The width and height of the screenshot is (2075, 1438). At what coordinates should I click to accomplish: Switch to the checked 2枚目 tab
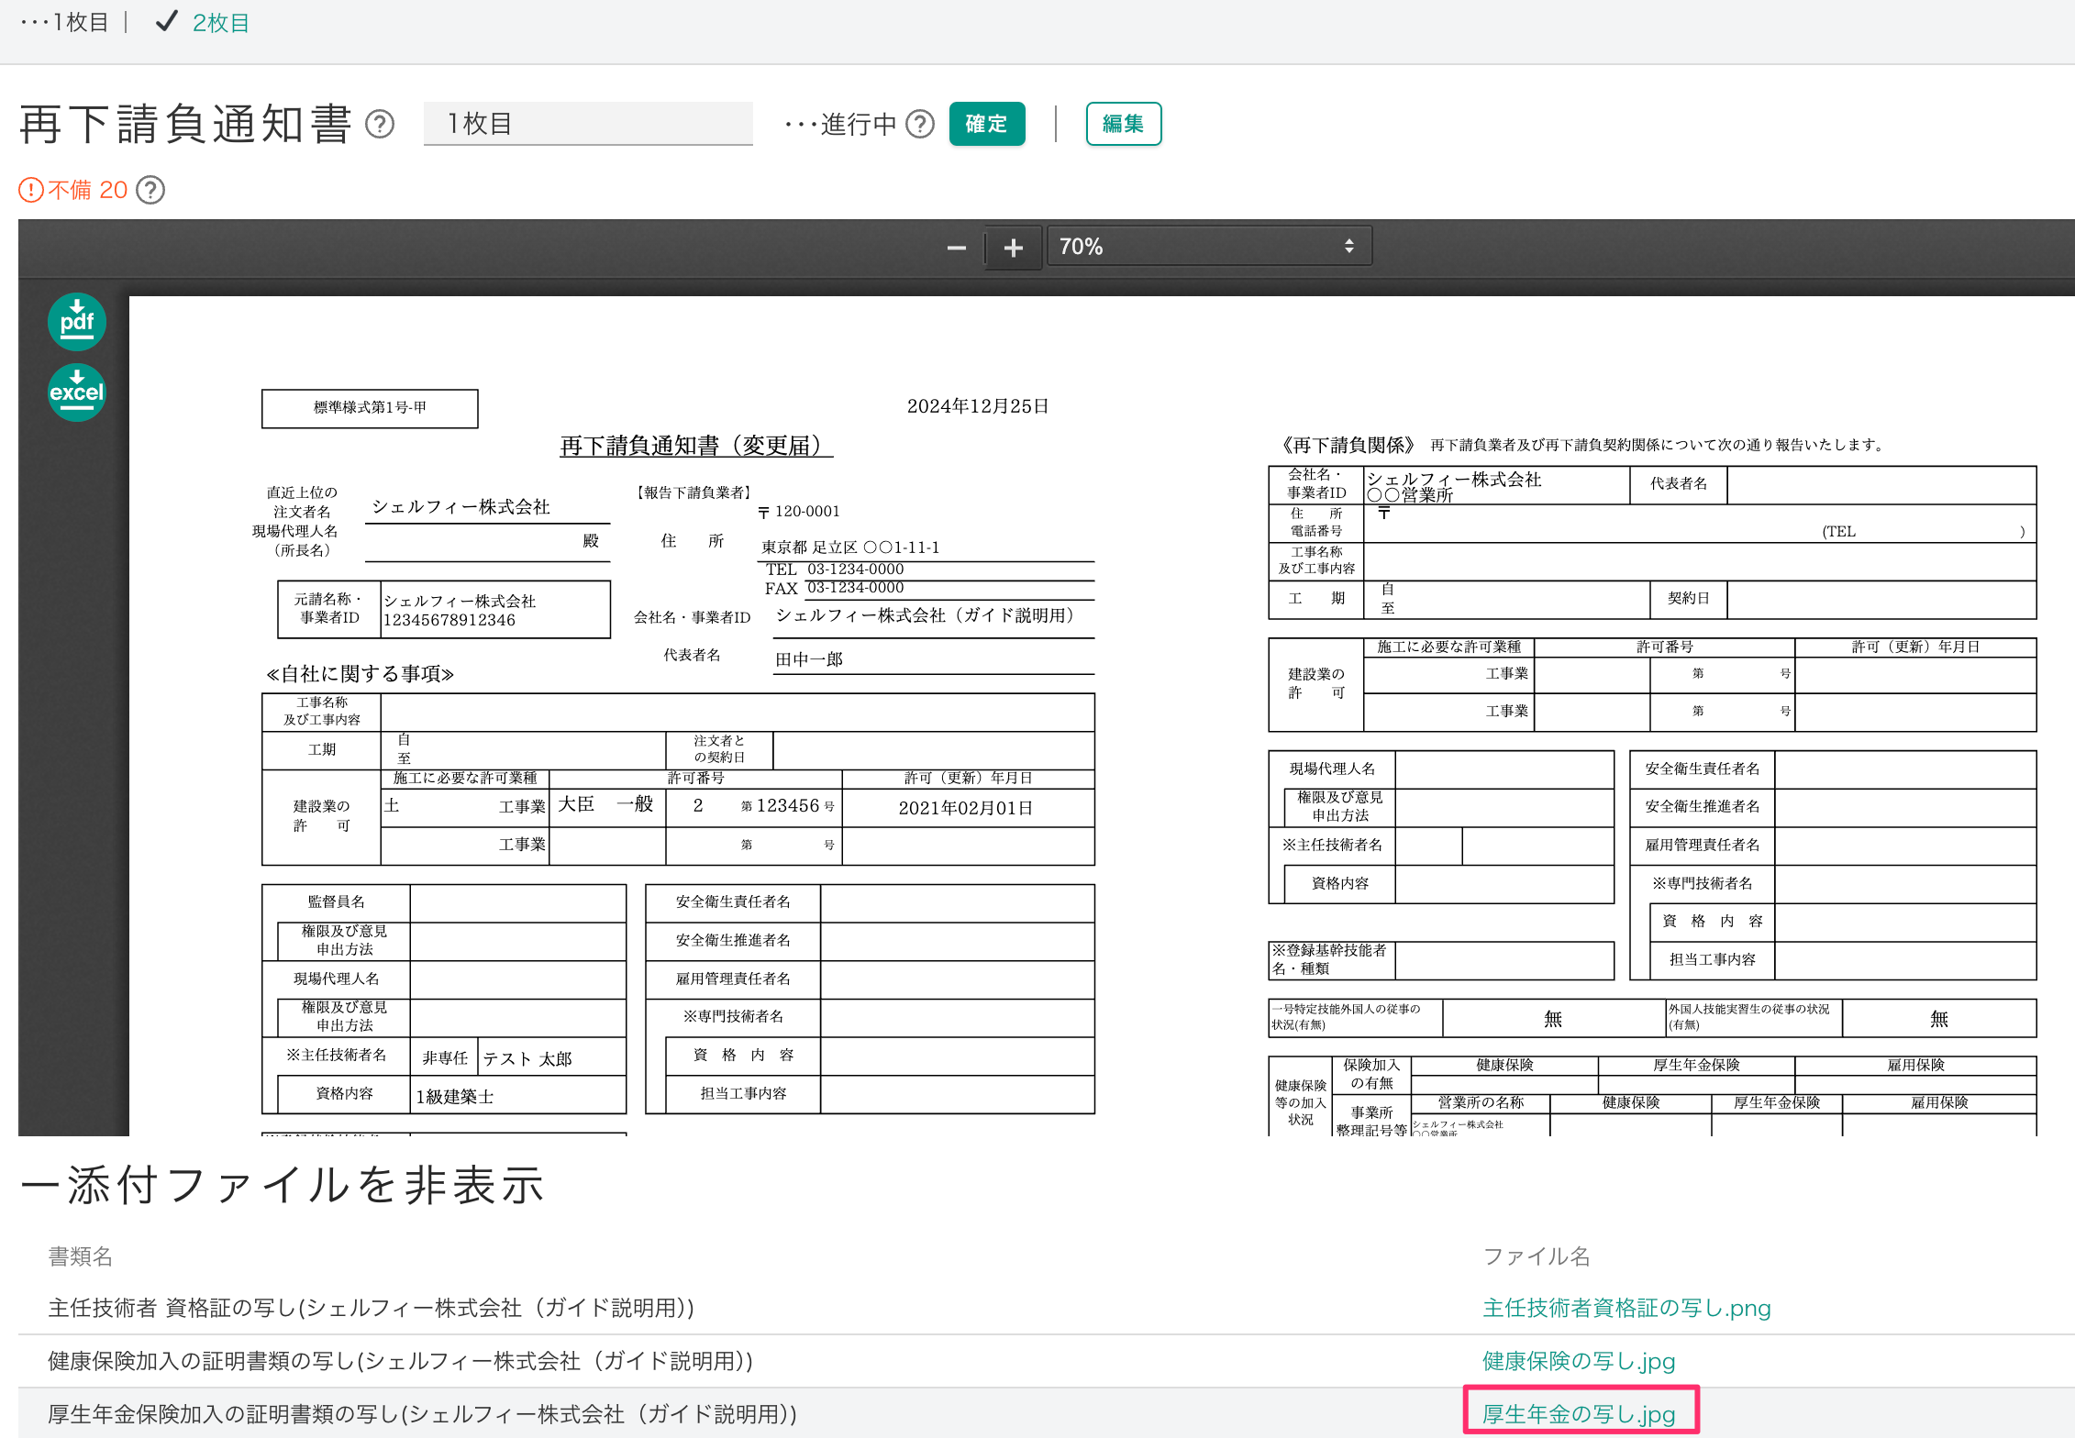220,22
